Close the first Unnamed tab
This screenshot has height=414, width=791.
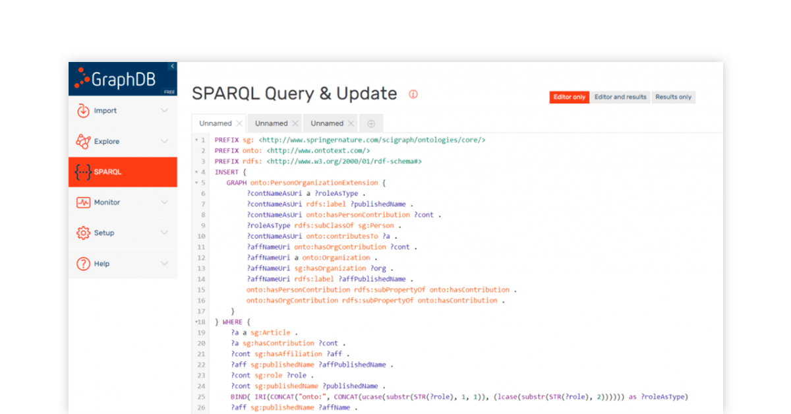pyautogui.click(x=239, y=123)
